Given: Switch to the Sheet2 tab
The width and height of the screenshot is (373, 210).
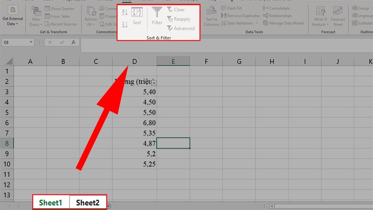Looking at the screenshot, I should (88, 203).
